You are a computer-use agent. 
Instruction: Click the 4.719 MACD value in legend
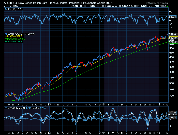[x=28, y=108]
